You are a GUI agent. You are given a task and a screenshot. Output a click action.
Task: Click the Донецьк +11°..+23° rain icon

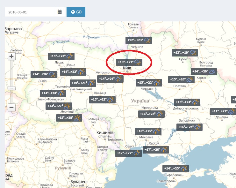coord(232,111)
